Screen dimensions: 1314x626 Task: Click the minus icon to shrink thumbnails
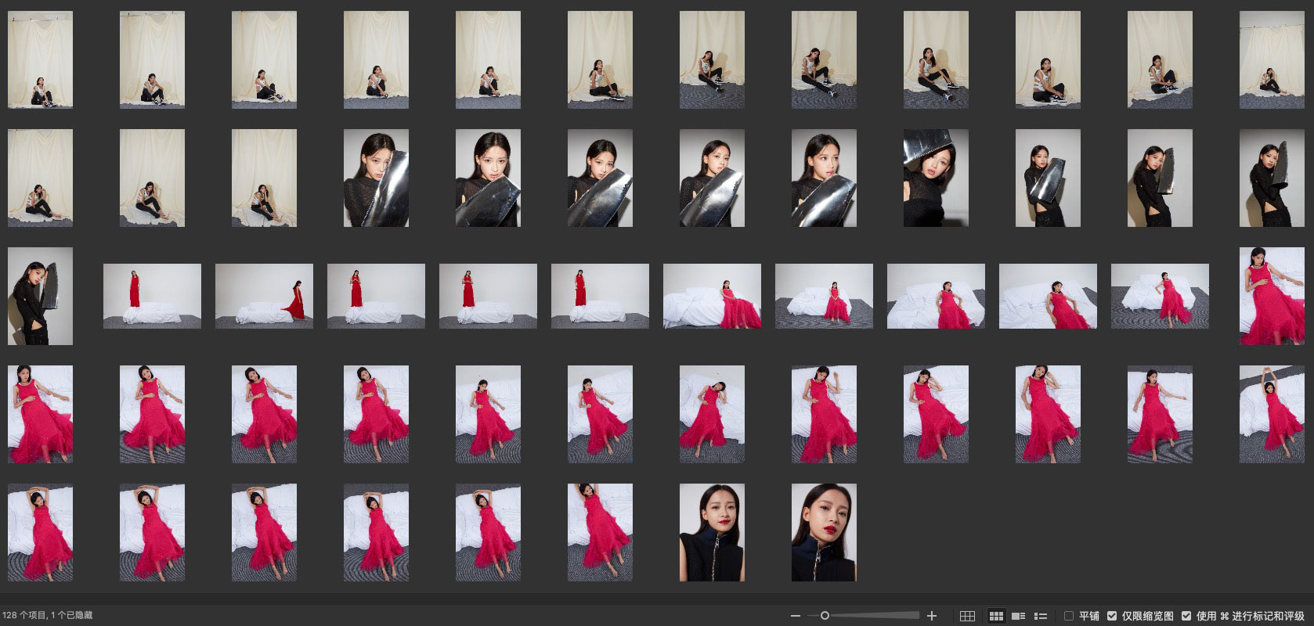(x=796, y=616)
